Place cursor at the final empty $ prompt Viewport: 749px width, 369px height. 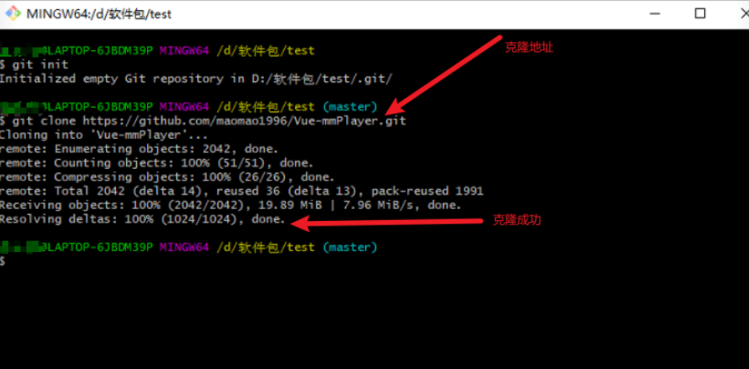[x=3, y=261]
